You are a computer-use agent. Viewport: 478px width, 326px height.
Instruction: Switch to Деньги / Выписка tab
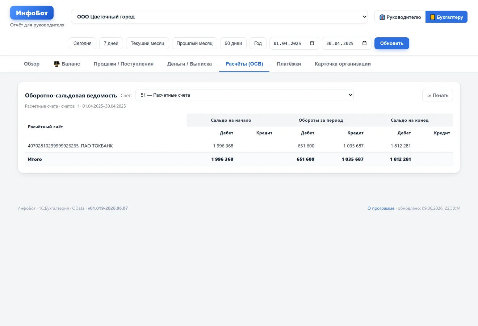point(189,64)
